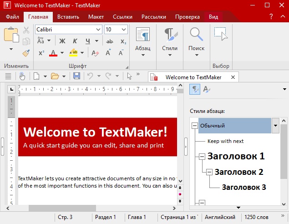Close the Welcome to TextMaker document tab
This screenshot has height=224, width=289.
pos(233,77)
